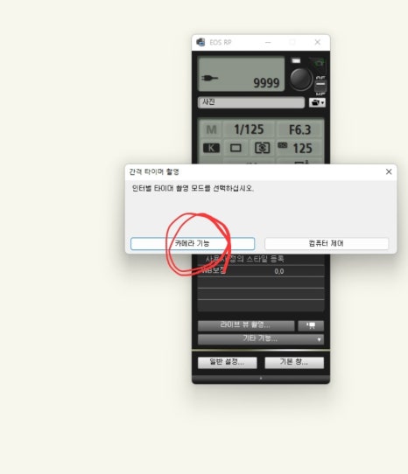Expand the 기타 기능 dropdown
The image size is (408, 474).
[x=261, y=338]
